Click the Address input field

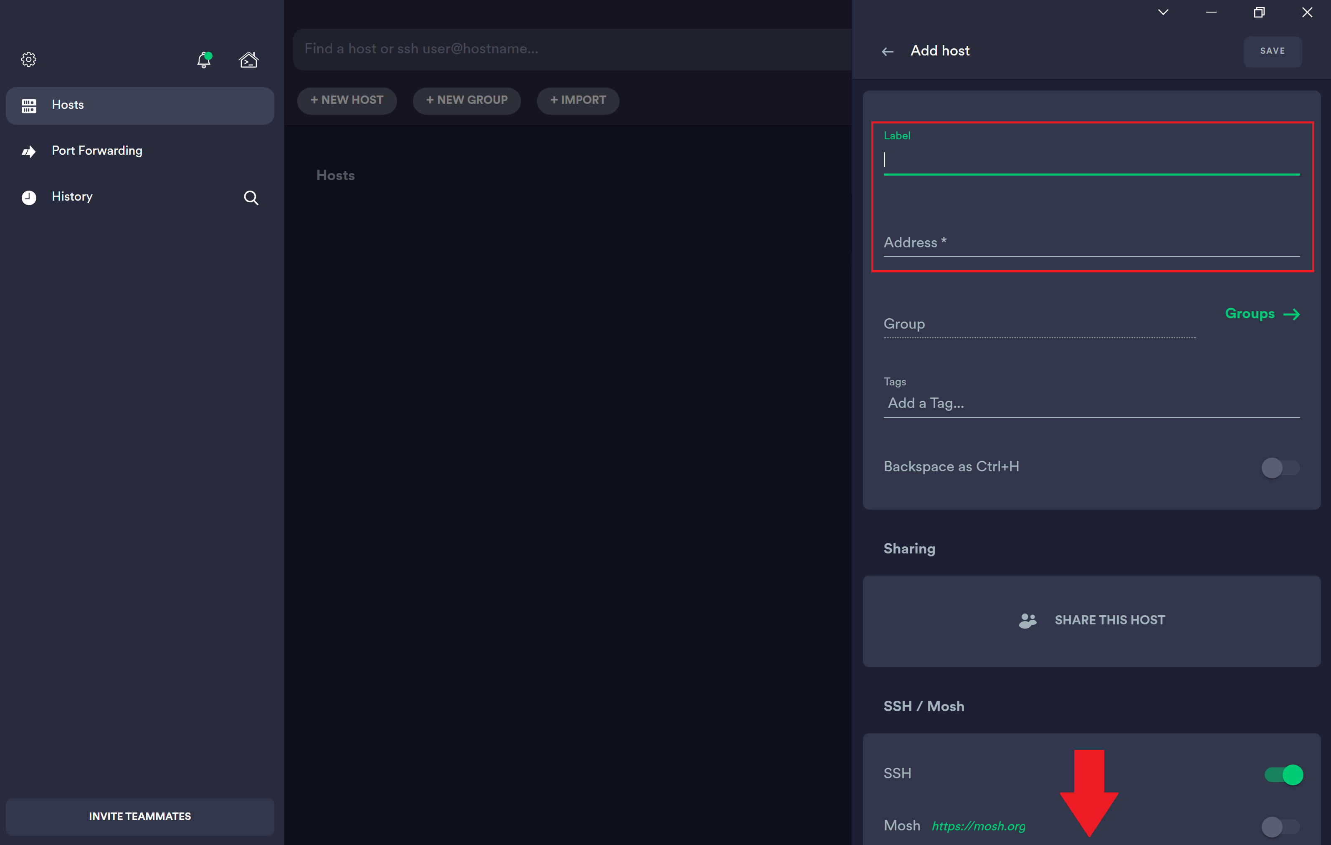[1091, 242]
